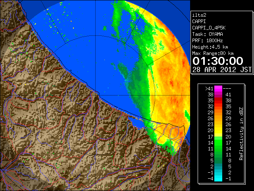The image size is (254, 191).
Task: Select the '---' legend label
Action: tap(227, 89)
